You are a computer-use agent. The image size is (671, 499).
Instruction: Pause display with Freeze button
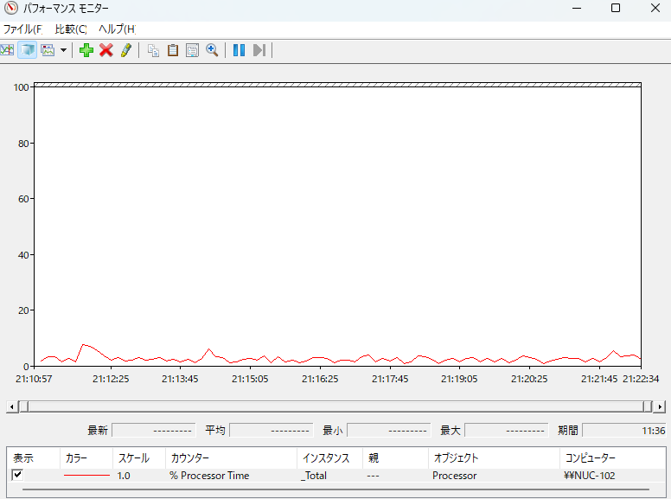239,50
